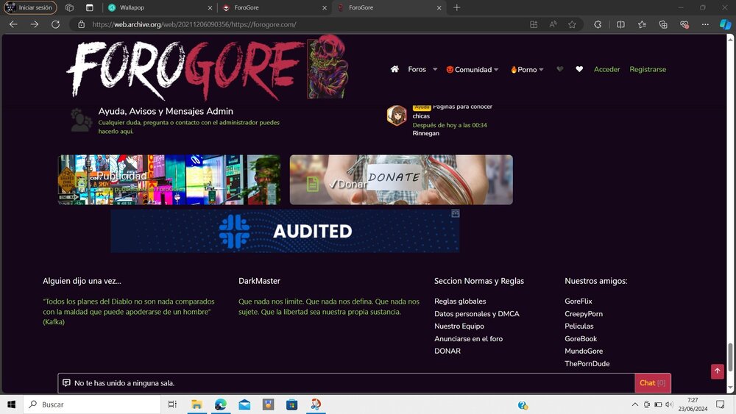Open Ayuda, Avisos y Mensajes Admin forum
The height and width of the screenshot is (414, 736).
(165, 111)
